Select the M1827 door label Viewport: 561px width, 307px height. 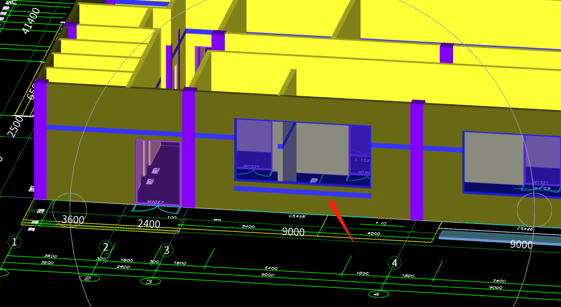click(x=155, y=202)
